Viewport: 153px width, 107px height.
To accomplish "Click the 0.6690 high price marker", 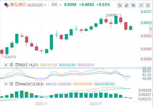I will pos(112,15).
